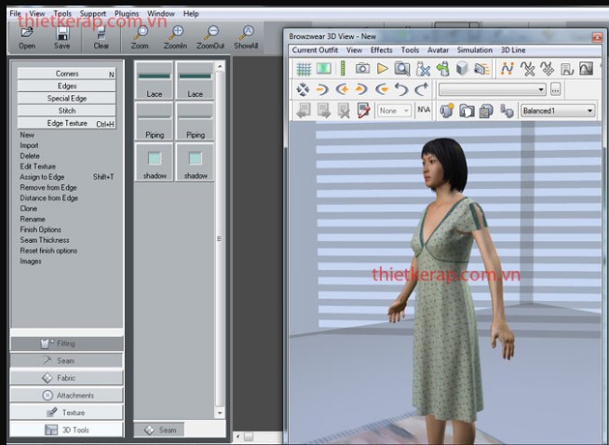Click the gray 3D cube icon

coord(462,69)
